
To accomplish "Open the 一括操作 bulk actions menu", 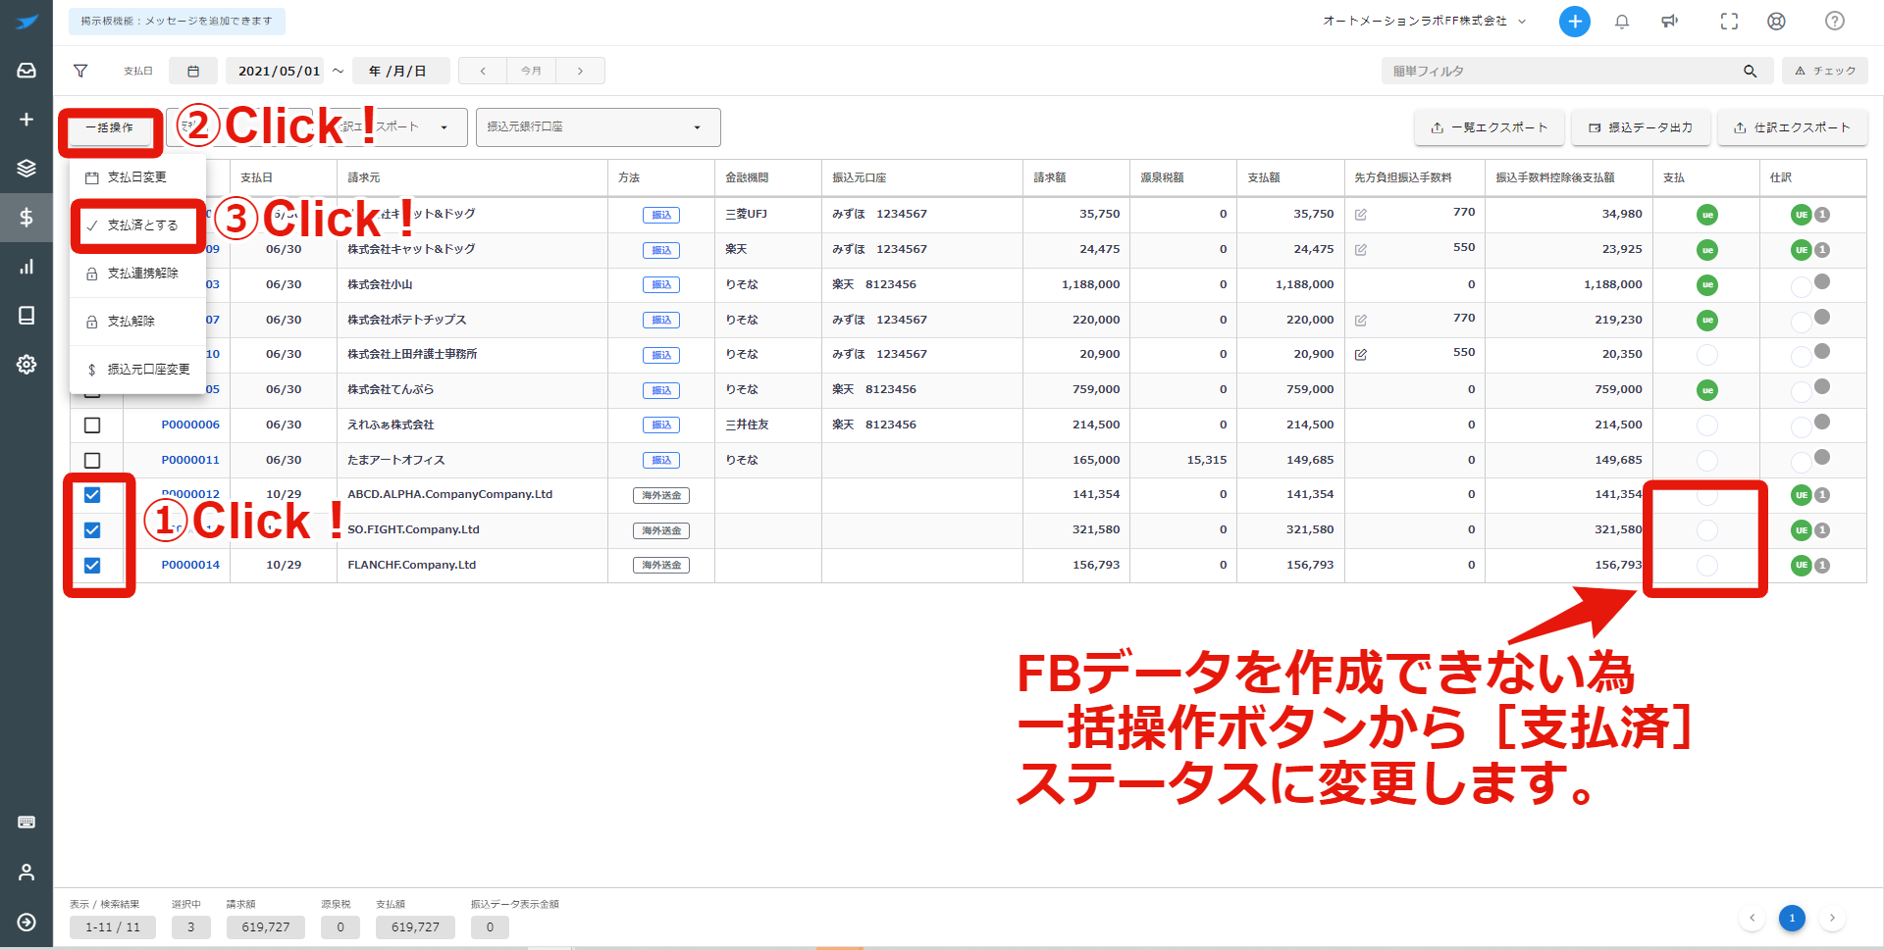I will [110, 128].
